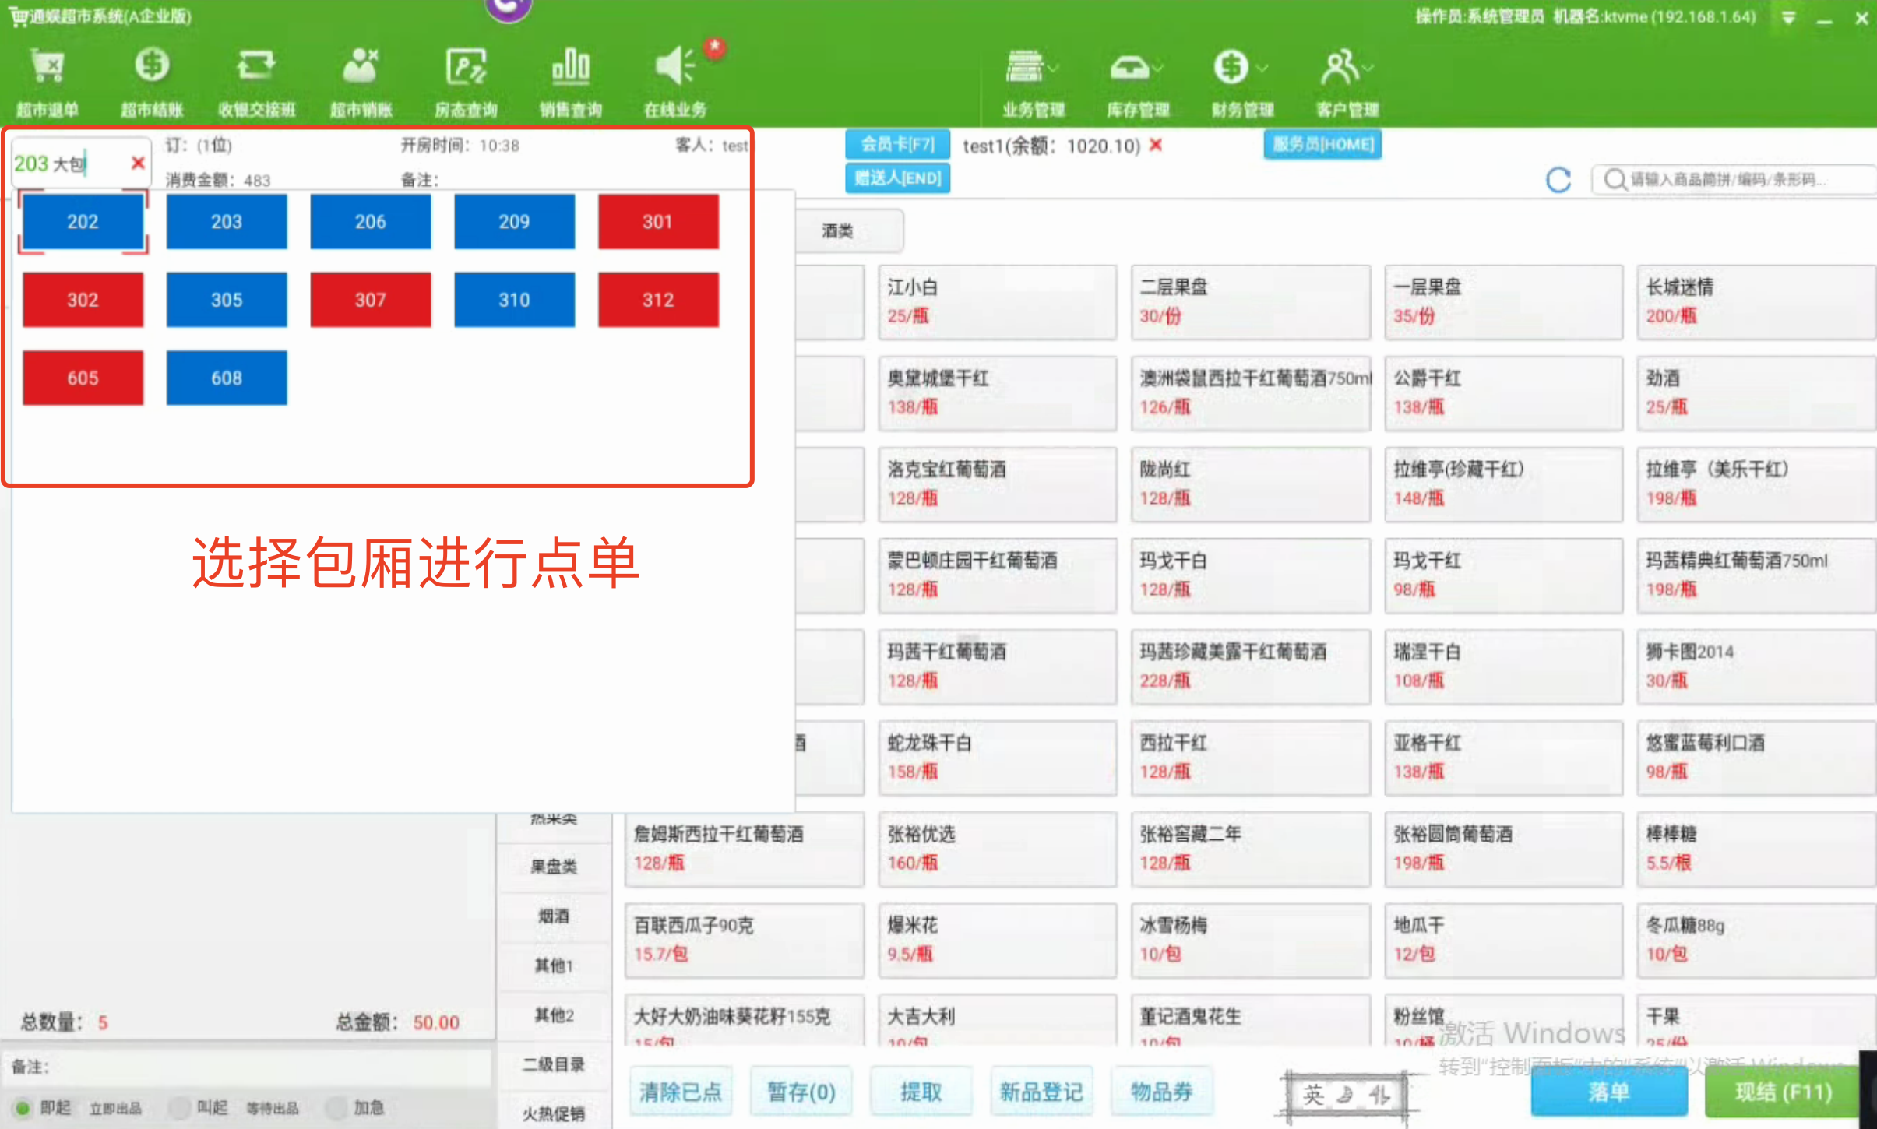Click the 赠送人[END] button
Screen dimensions: 1877x1129
897,178
